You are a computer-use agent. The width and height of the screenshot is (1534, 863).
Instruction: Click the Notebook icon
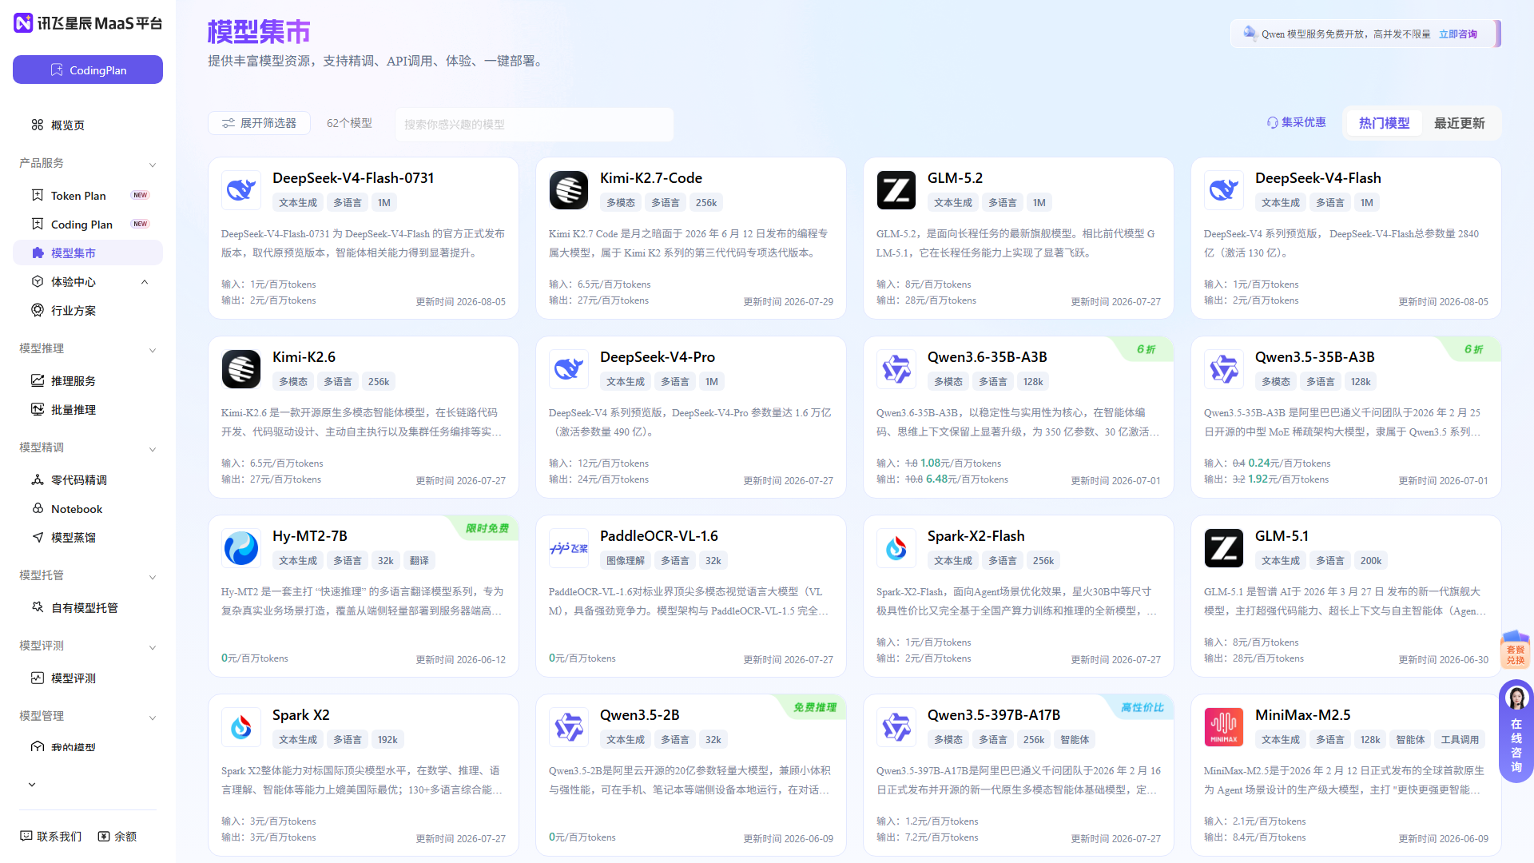[38, 508]
